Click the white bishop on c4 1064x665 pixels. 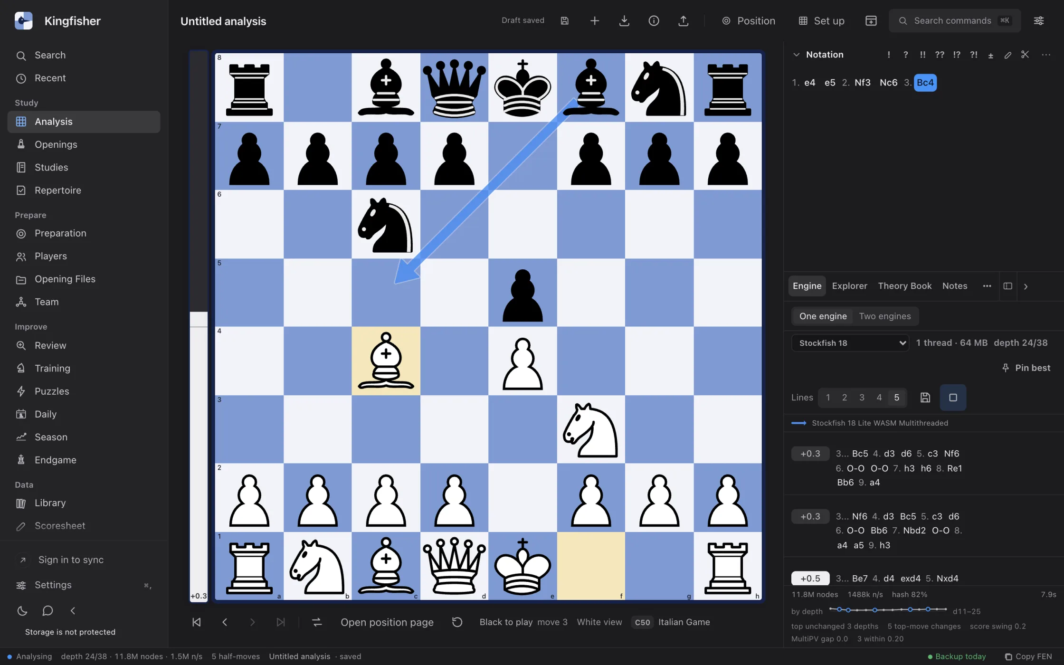386,361
